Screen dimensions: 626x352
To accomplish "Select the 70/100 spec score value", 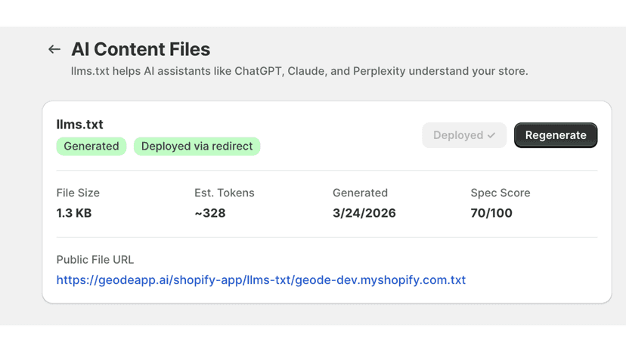I will coord(491,213).
